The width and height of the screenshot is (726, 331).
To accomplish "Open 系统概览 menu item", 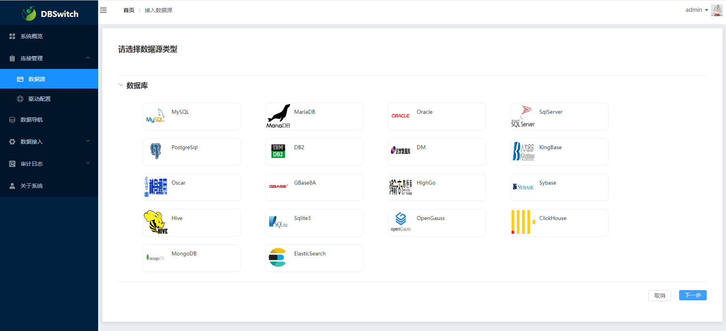I will (x=49, y=36).
